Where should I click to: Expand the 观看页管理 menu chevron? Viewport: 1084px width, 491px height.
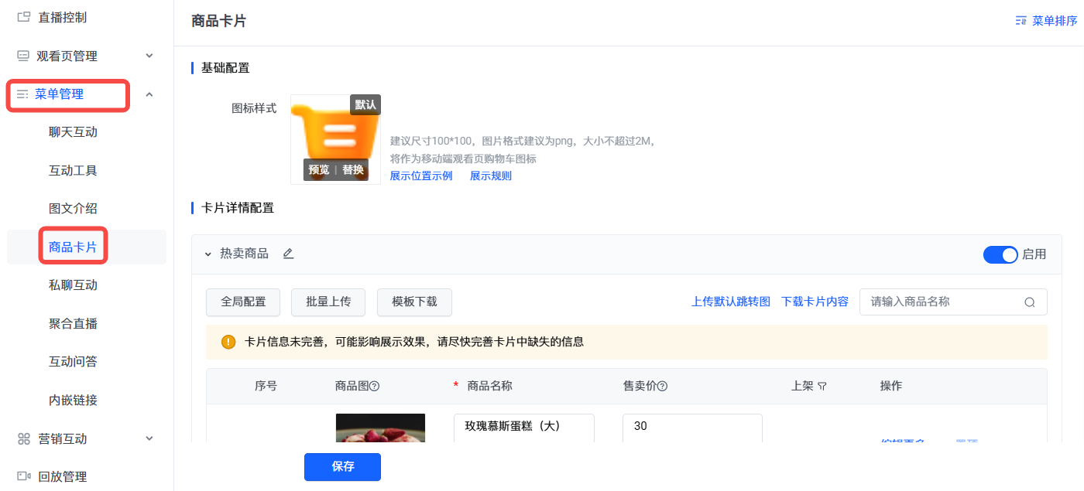[x=149, y=56]
